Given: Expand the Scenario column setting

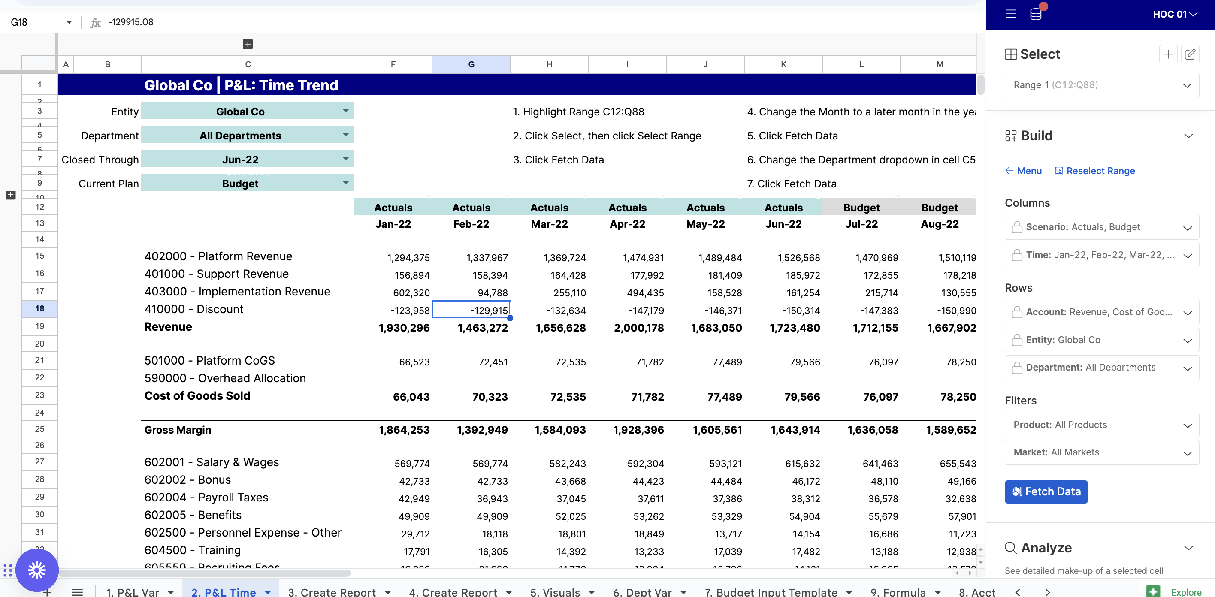Looking at the screenshot, I should (x=1187, y=228).
